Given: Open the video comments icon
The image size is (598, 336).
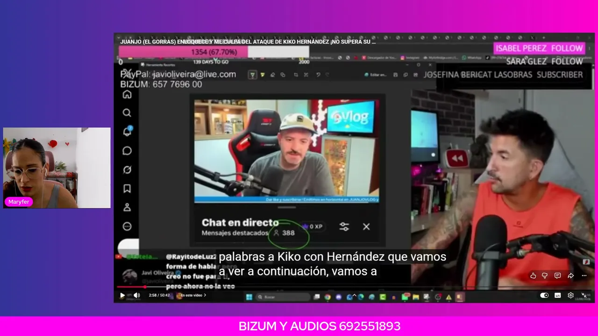Looking at the screenshot, I should click(557, 276).
